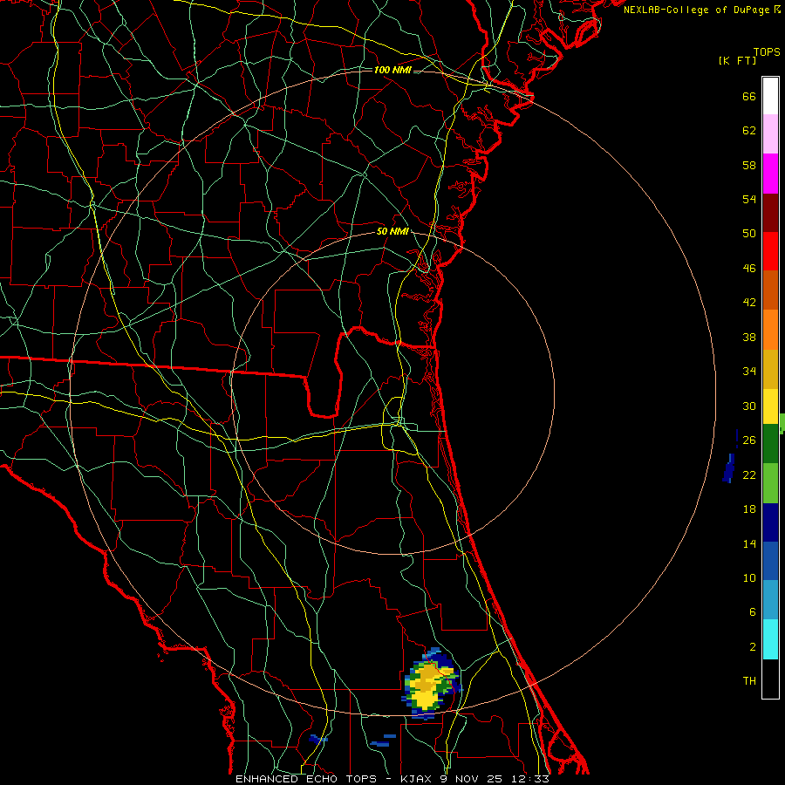Screen dimensions: 785x785
Task: Click the '2' legend value
Action: point(753,647)
